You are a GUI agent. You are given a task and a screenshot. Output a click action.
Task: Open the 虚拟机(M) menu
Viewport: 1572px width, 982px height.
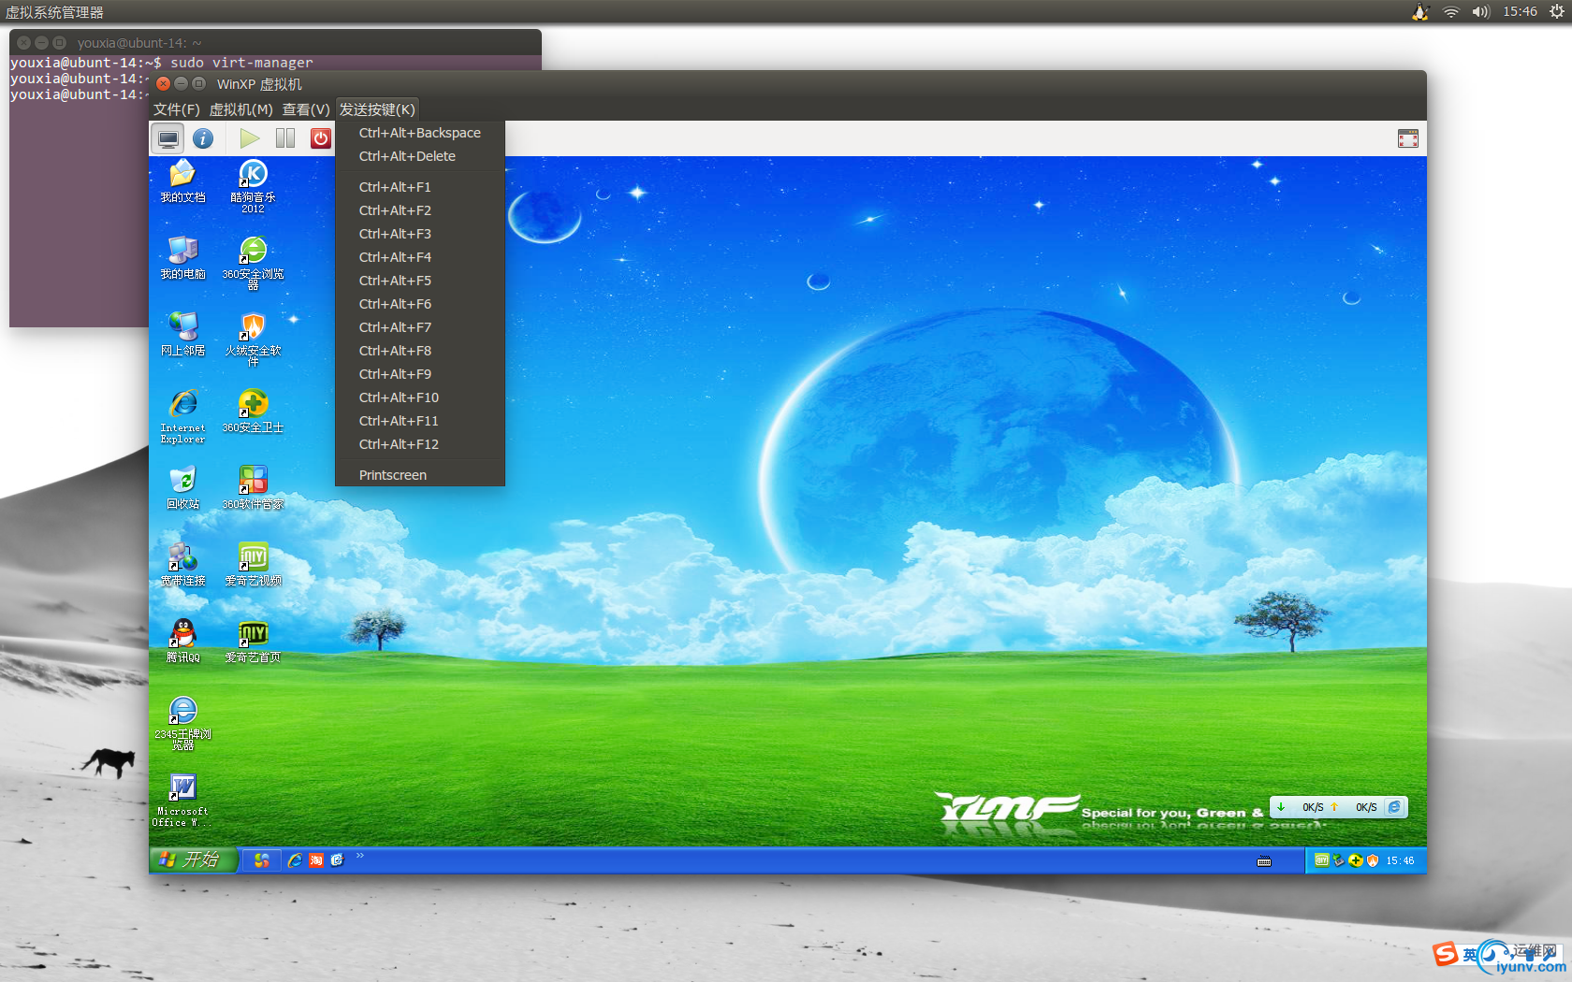[241, 109]
